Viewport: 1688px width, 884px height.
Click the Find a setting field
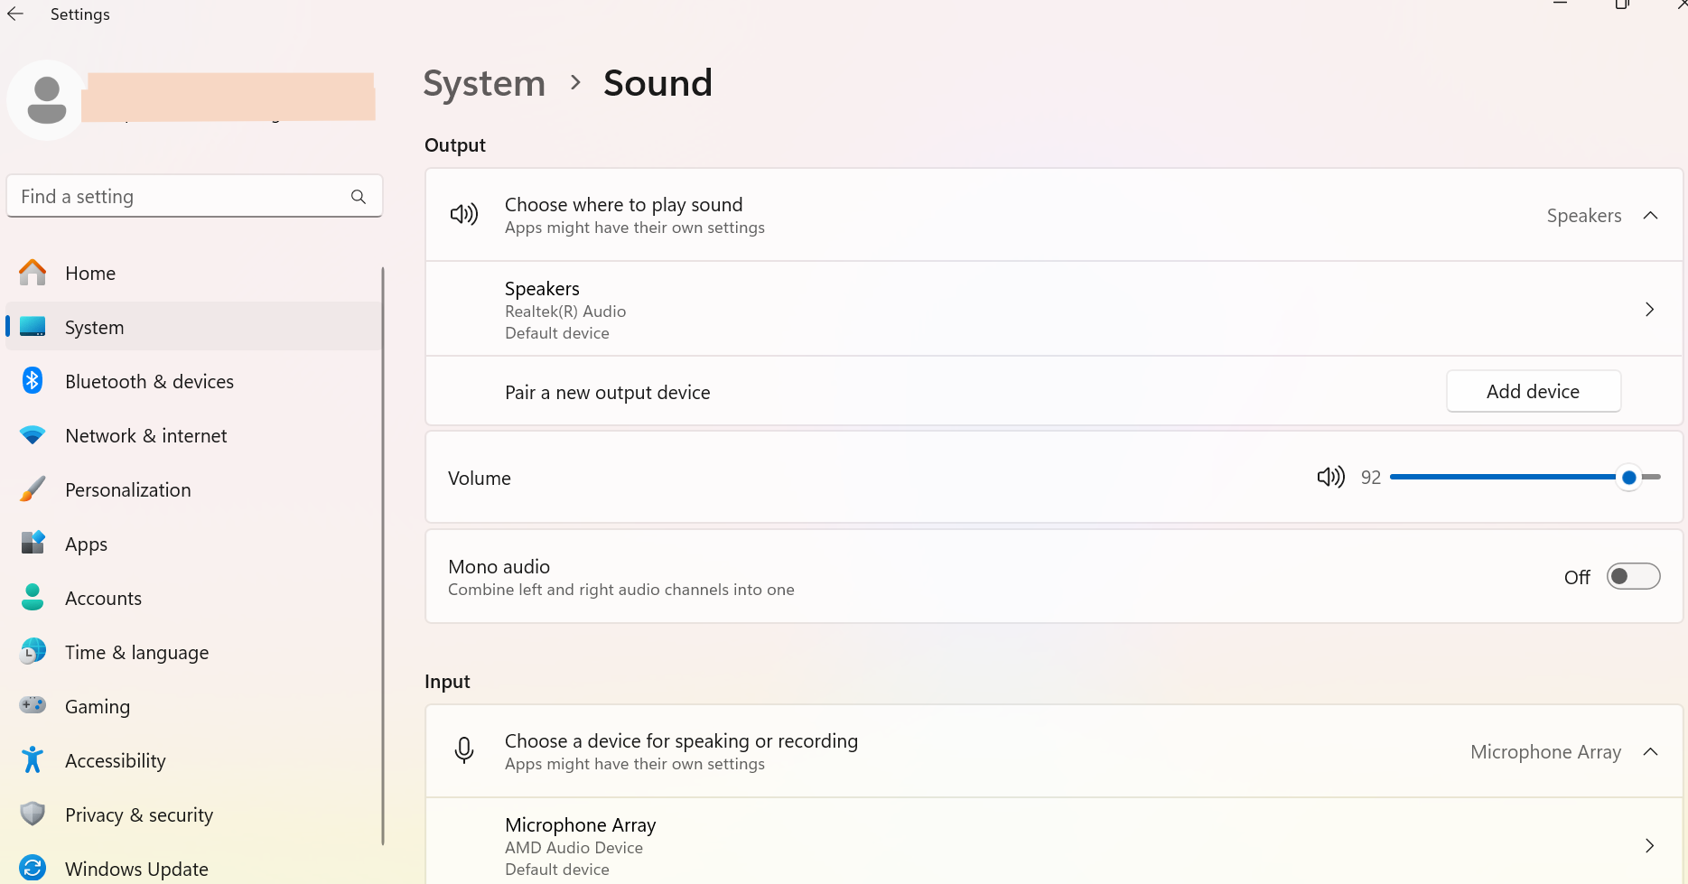tap(181, 197)
